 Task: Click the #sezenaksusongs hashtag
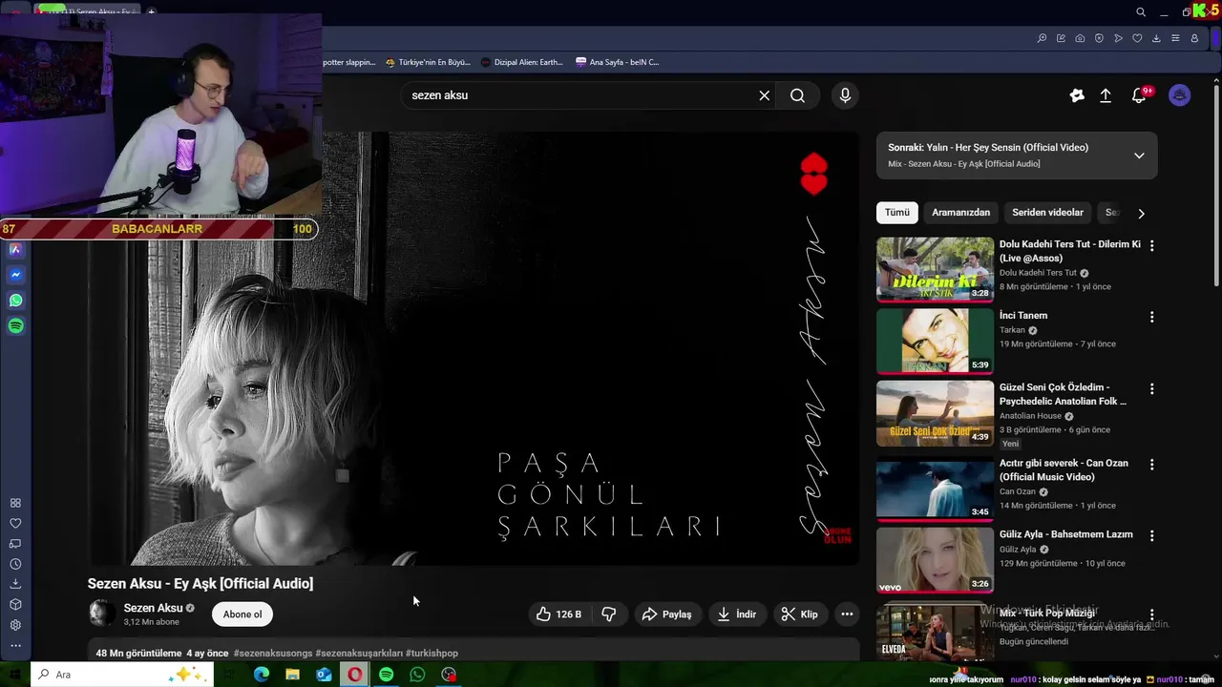[272, 654]
